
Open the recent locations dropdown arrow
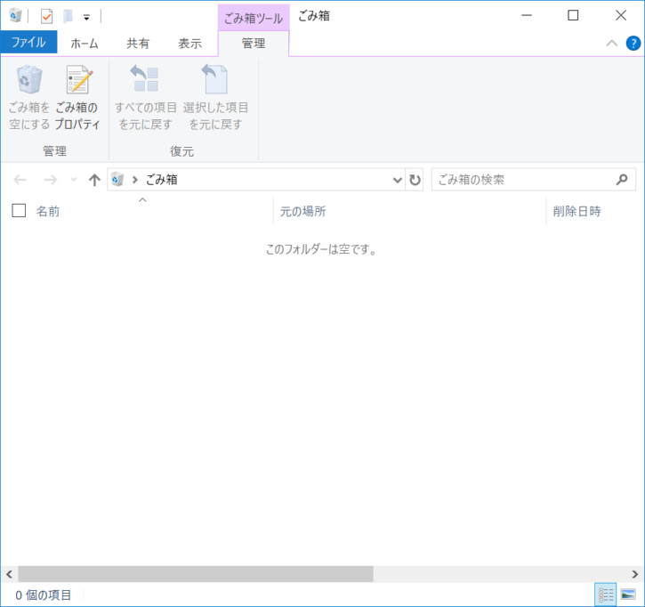coord(74,180)
